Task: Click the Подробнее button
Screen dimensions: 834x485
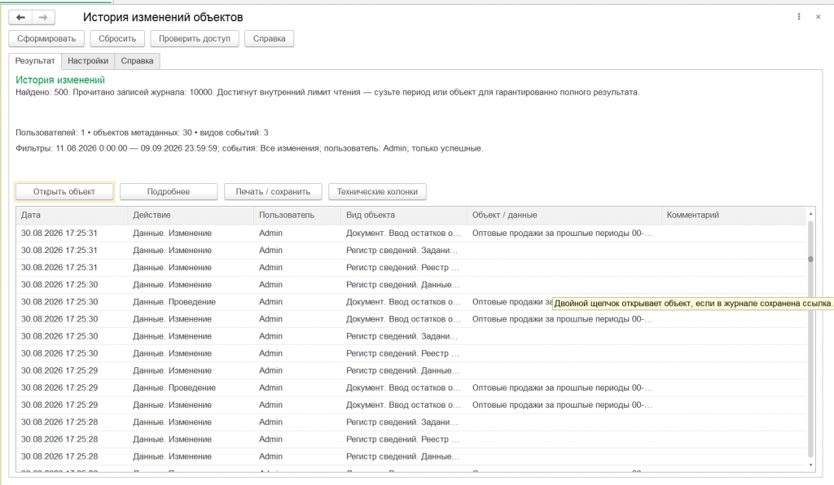Action: click(x=169, y=192)
